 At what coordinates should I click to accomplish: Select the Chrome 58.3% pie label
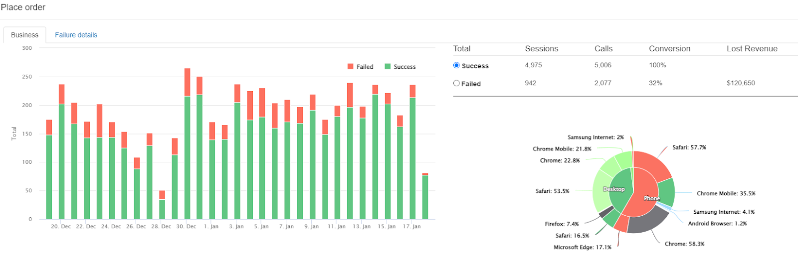pyautogui.click(x=684, y=244)
